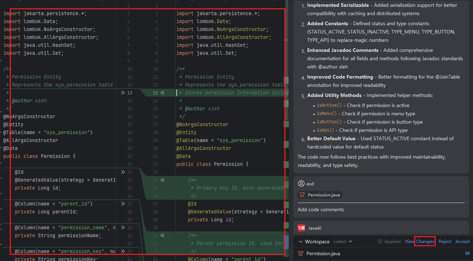Open the Latest version dropdown
473x261 pixels.
click(343, 242)
